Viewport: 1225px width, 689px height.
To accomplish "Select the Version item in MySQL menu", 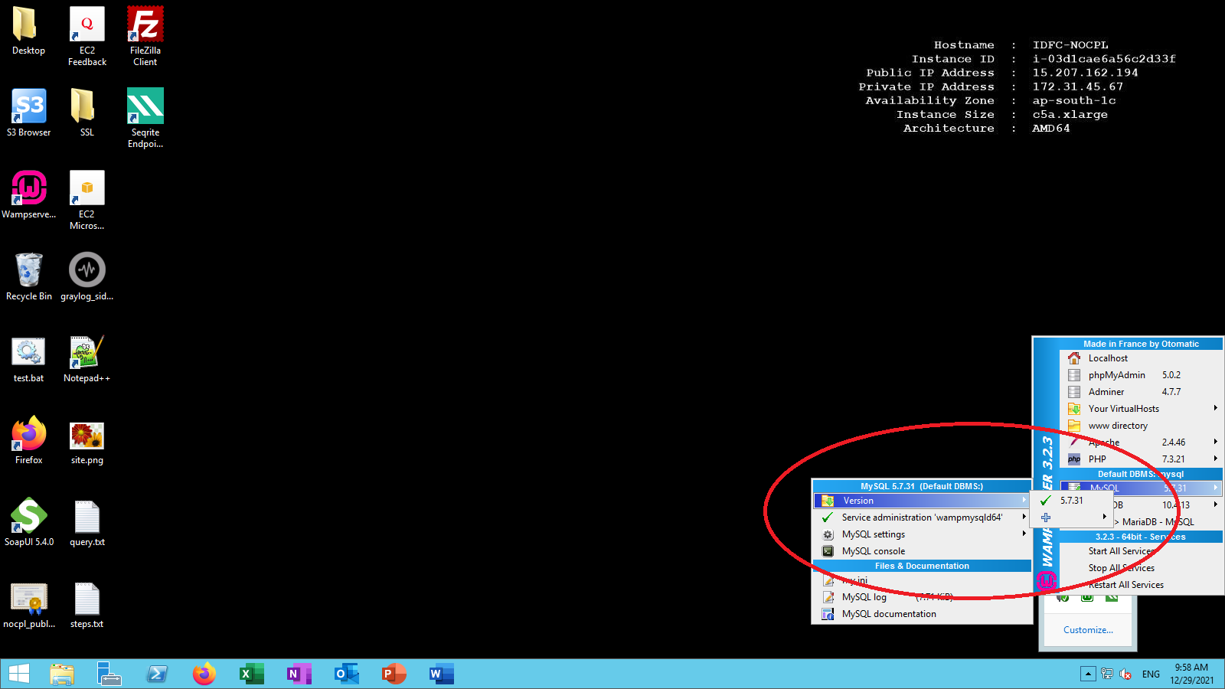I will (922, 501).
